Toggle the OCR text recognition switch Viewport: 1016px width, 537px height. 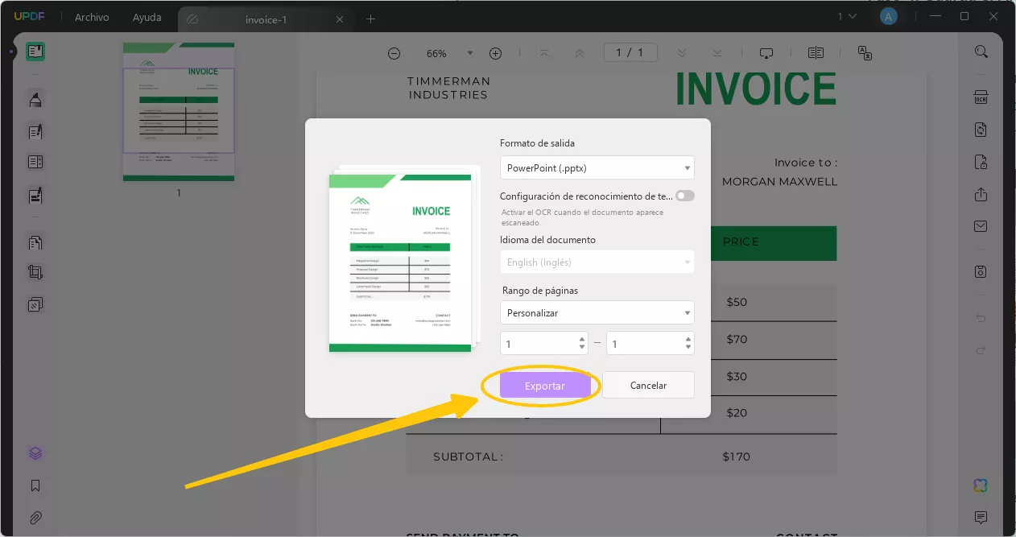(685, 196)
